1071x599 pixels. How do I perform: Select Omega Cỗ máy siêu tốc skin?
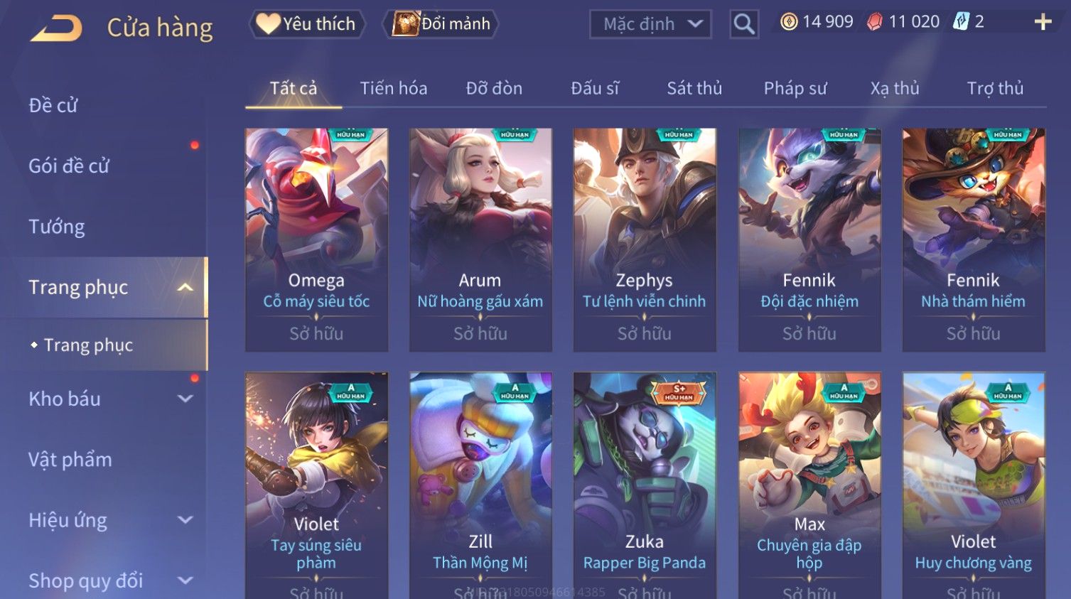click(x=316, y=239)
